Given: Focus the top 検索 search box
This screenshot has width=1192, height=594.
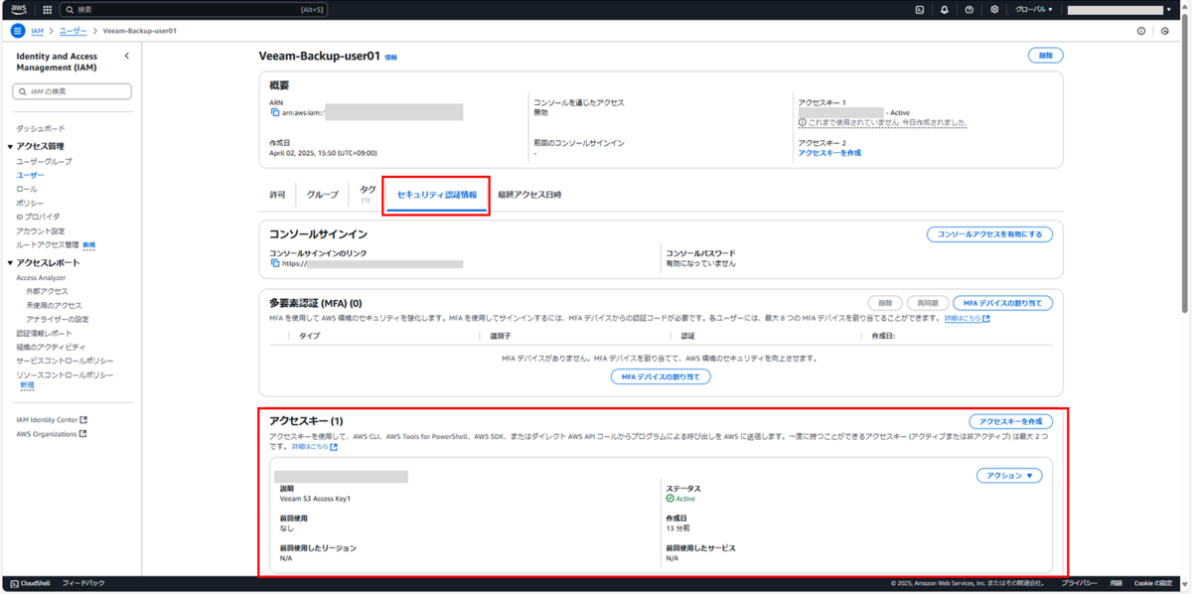Looking at the screenshot, I should click(x=194, y=9).
